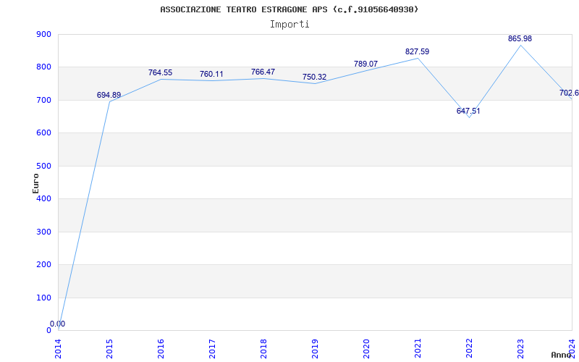Click the 200 y-axis tick label

coord(43,265)
